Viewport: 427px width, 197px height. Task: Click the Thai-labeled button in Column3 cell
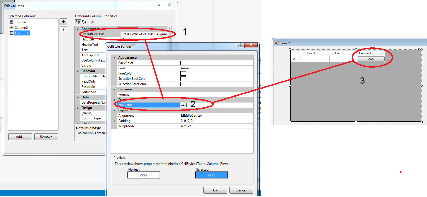371,59
